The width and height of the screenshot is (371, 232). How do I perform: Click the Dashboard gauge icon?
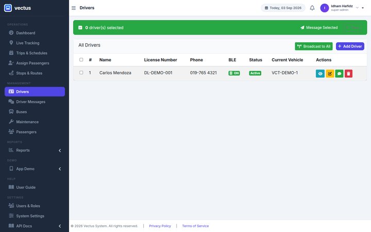point(11,32)
